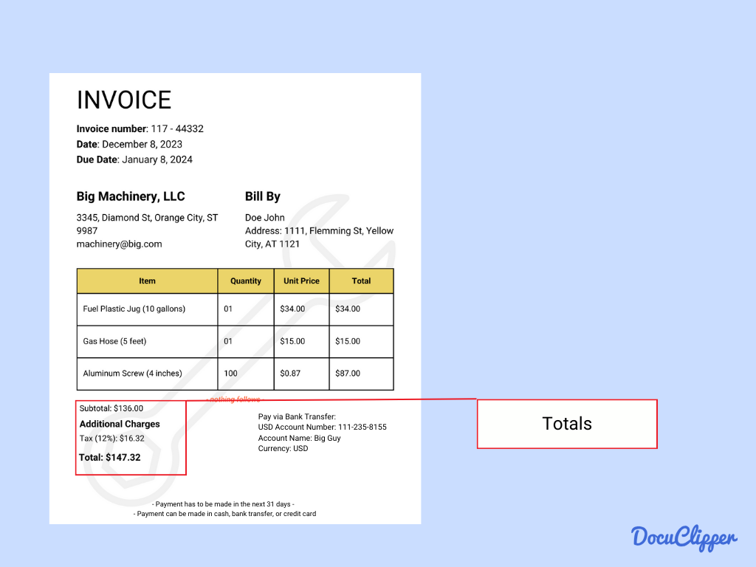Click the Total column header
Screen dimensions: 756x567
(x=361, y=281)
